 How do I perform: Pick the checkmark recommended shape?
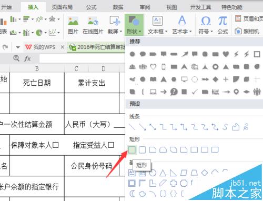(195, 92)
